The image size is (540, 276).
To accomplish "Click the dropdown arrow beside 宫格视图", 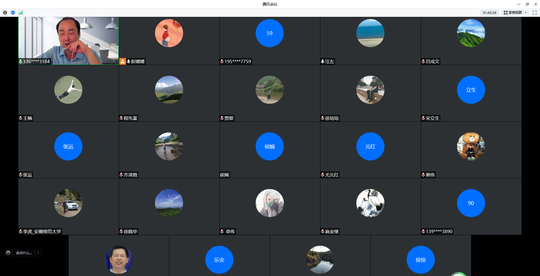I will pos(525,13).
